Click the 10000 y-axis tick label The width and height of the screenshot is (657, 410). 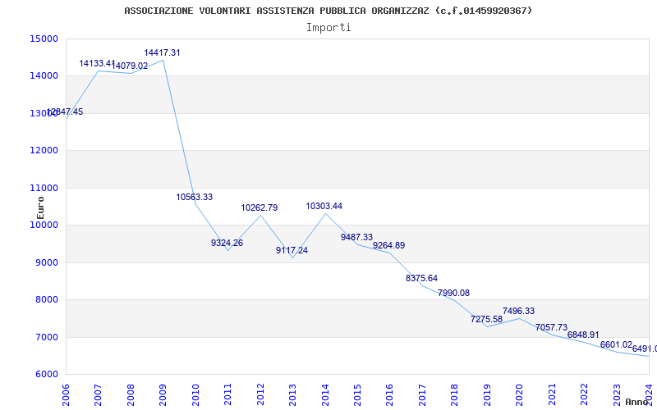[x=44, y=225]
